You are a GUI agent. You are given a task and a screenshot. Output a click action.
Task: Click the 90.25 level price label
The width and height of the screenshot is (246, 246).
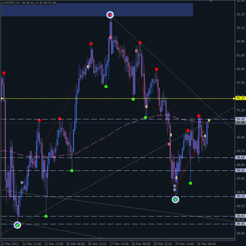tap(240, 196)
